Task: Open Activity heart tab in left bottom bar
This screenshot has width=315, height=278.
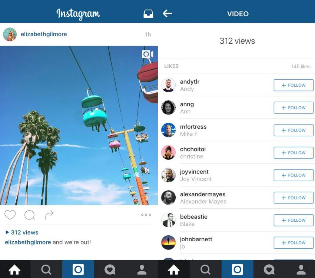Action: [x=110, y=269]
